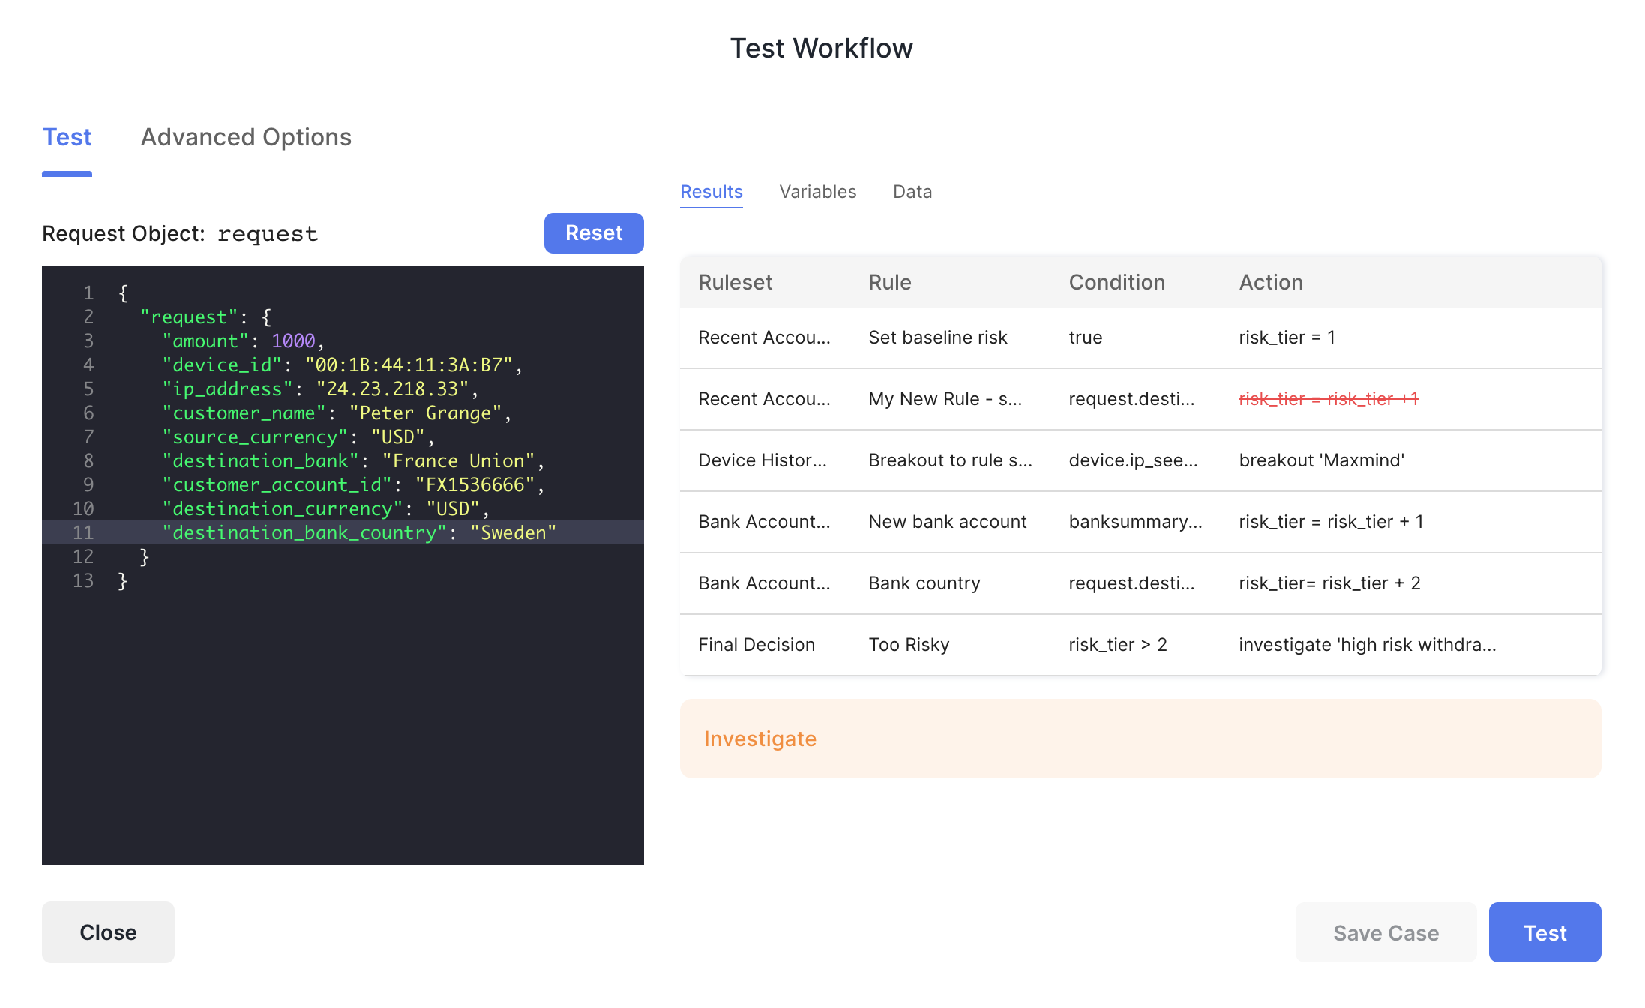Select the Test tab at top
This screenshot has height=1008, width=1645.
tap(67, 137)
